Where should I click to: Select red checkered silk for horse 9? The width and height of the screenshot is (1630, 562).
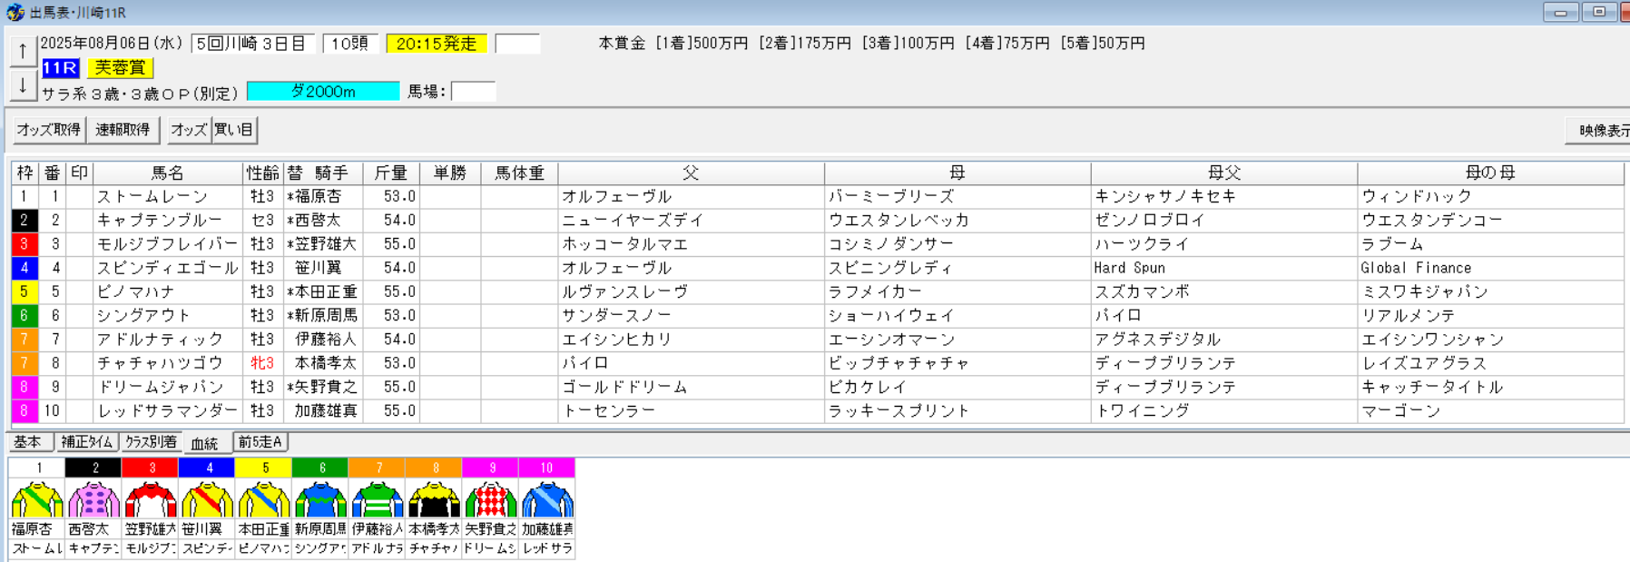click(490, 500)
